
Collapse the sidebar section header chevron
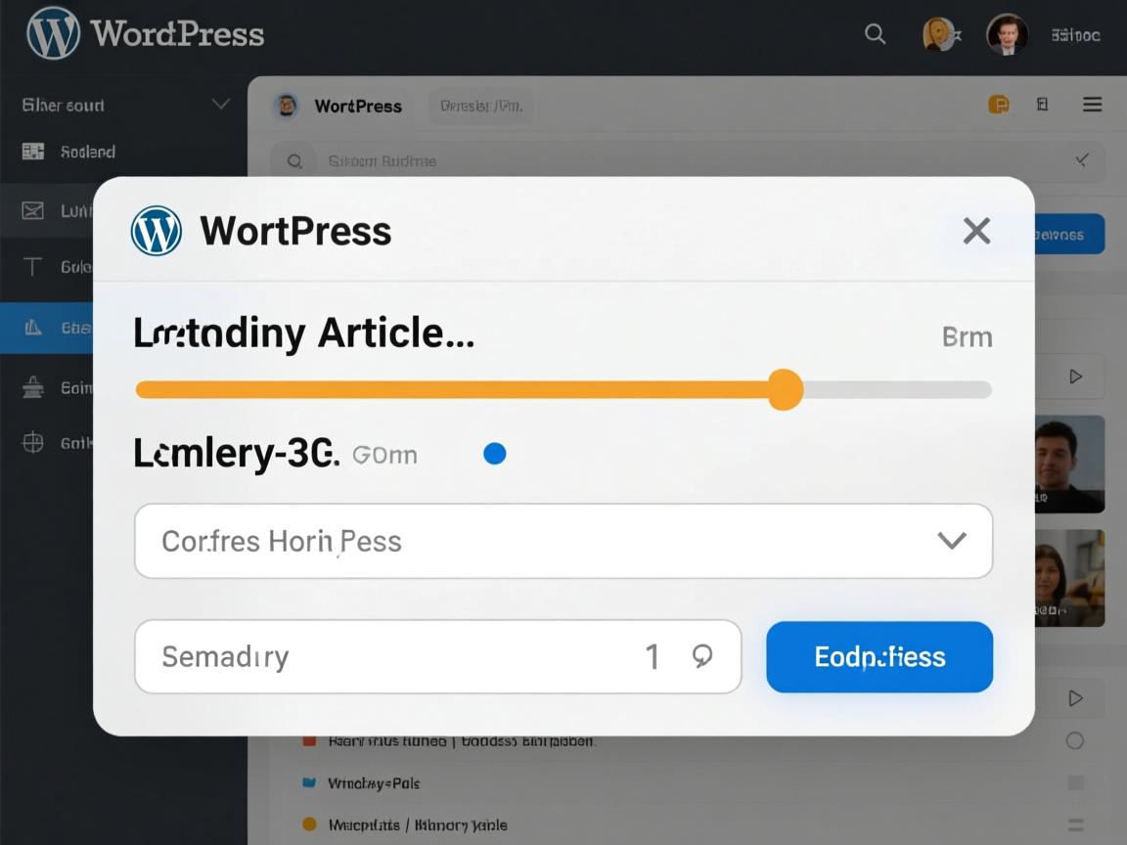point(221,104)
